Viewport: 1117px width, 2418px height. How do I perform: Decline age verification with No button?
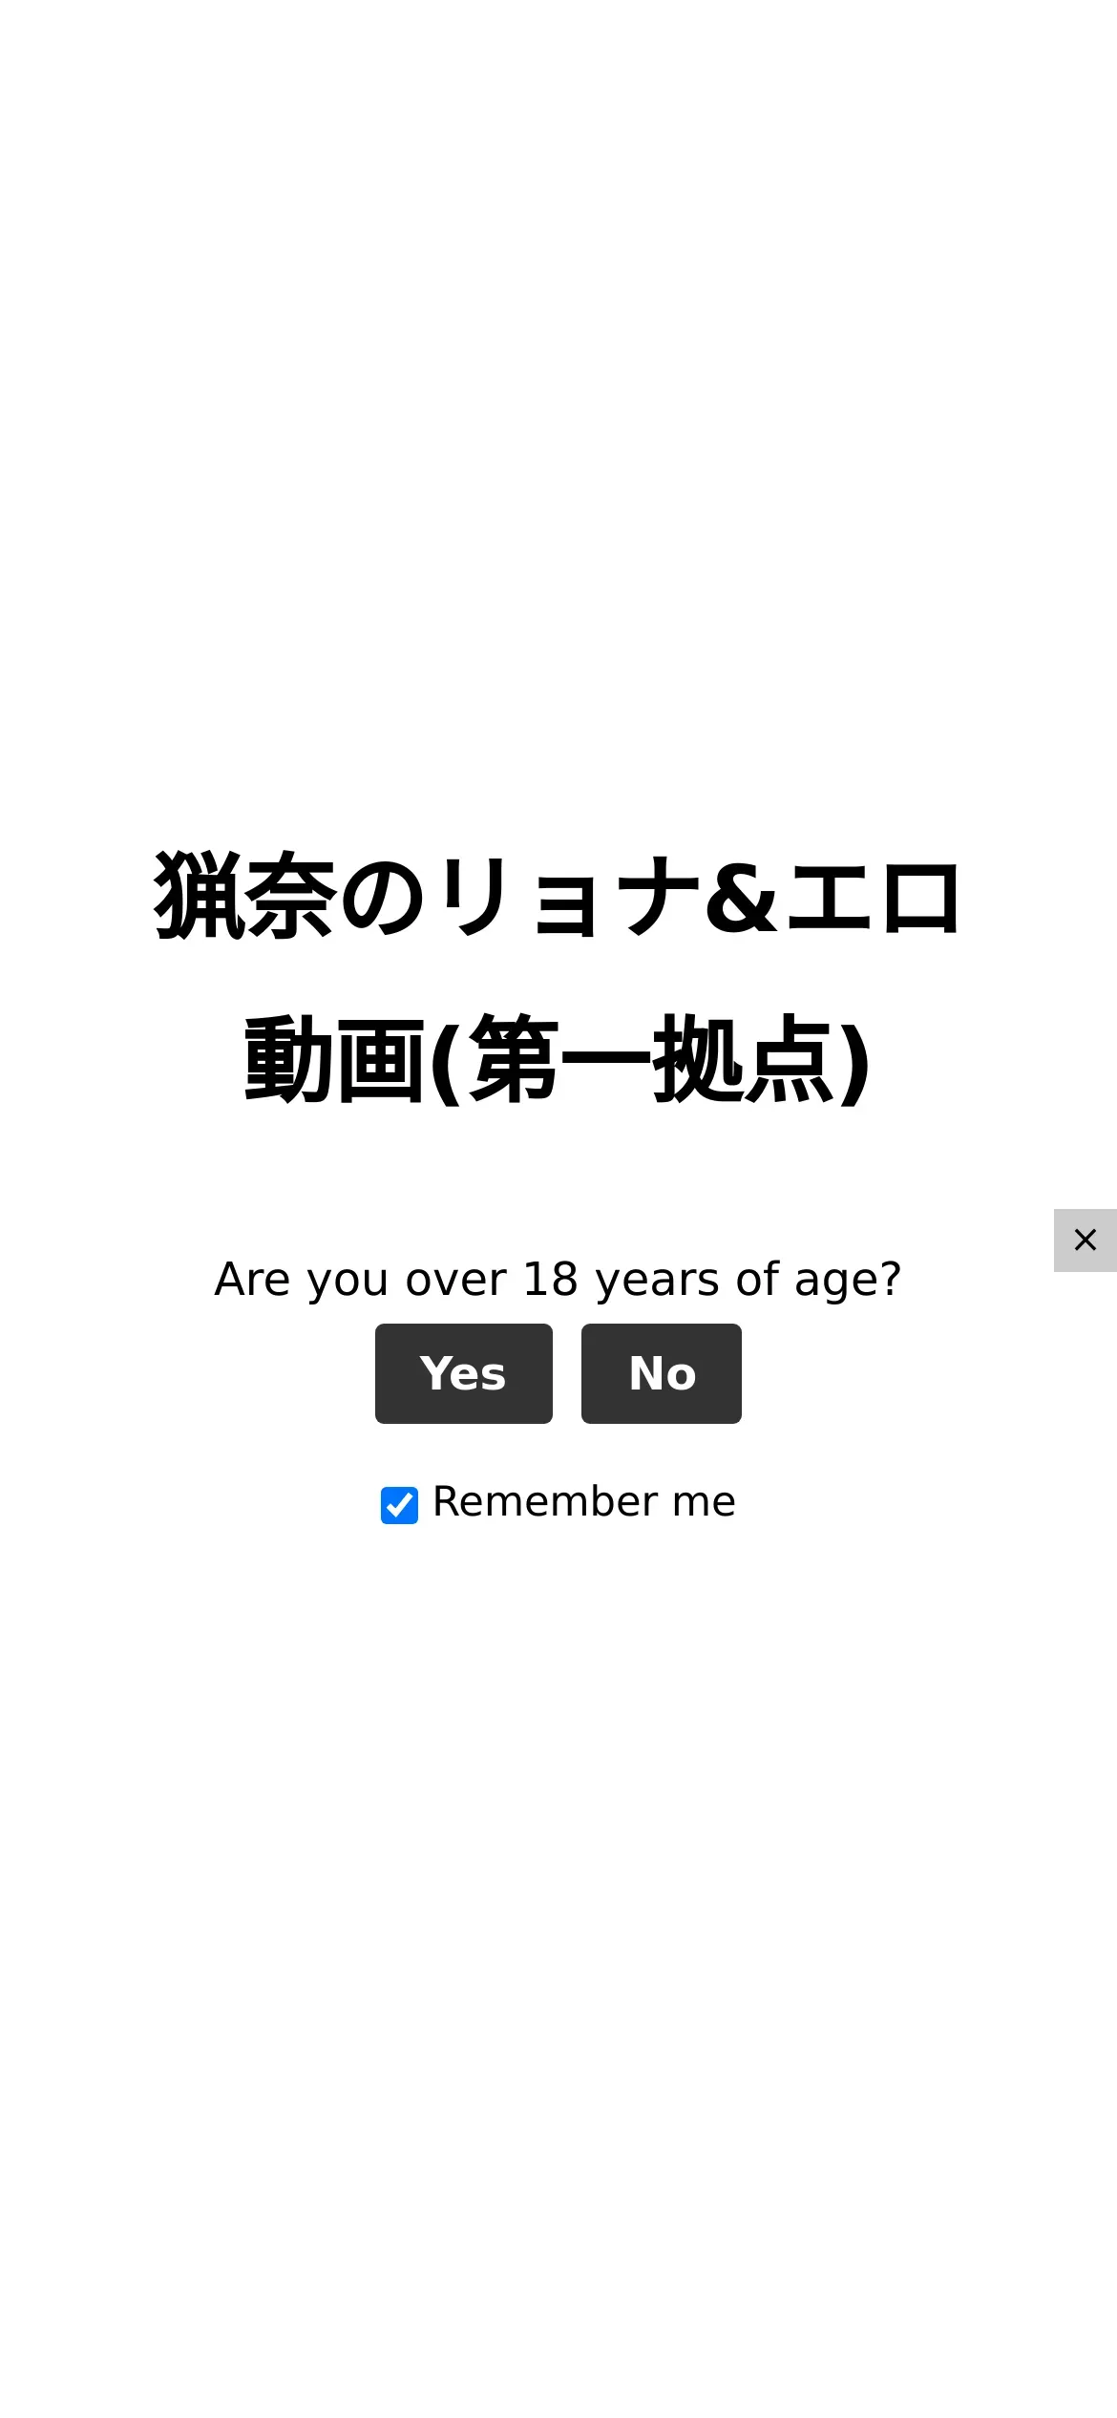(662, 1373)
